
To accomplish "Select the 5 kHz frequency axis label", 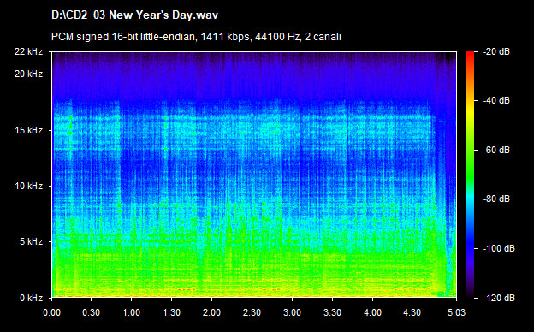I will (x=31, y=242).
